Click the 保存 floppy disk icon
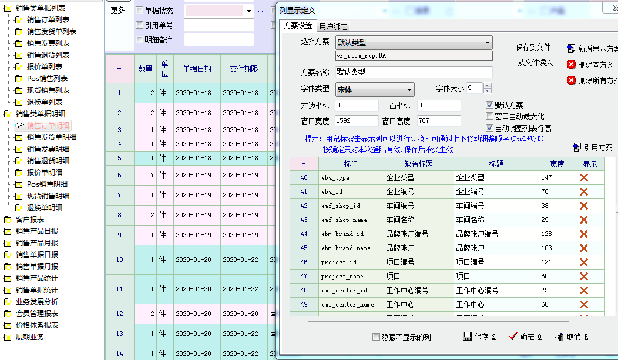618x360 pixels. point(467,337)
